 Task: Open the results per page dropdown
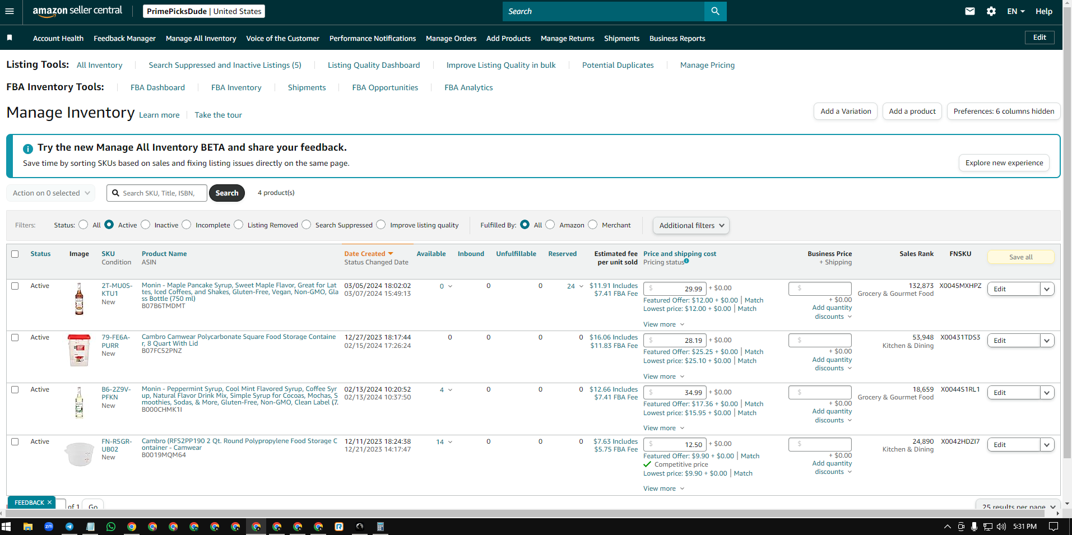[x=1018, y=506]
